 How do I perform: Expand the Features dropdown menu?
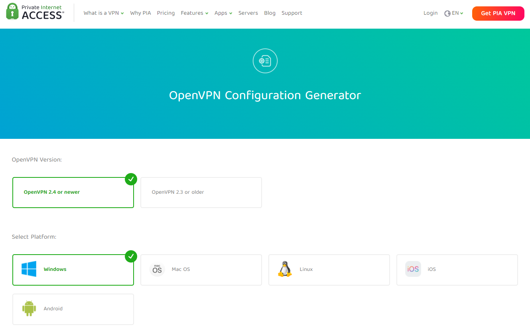[194, 13]
